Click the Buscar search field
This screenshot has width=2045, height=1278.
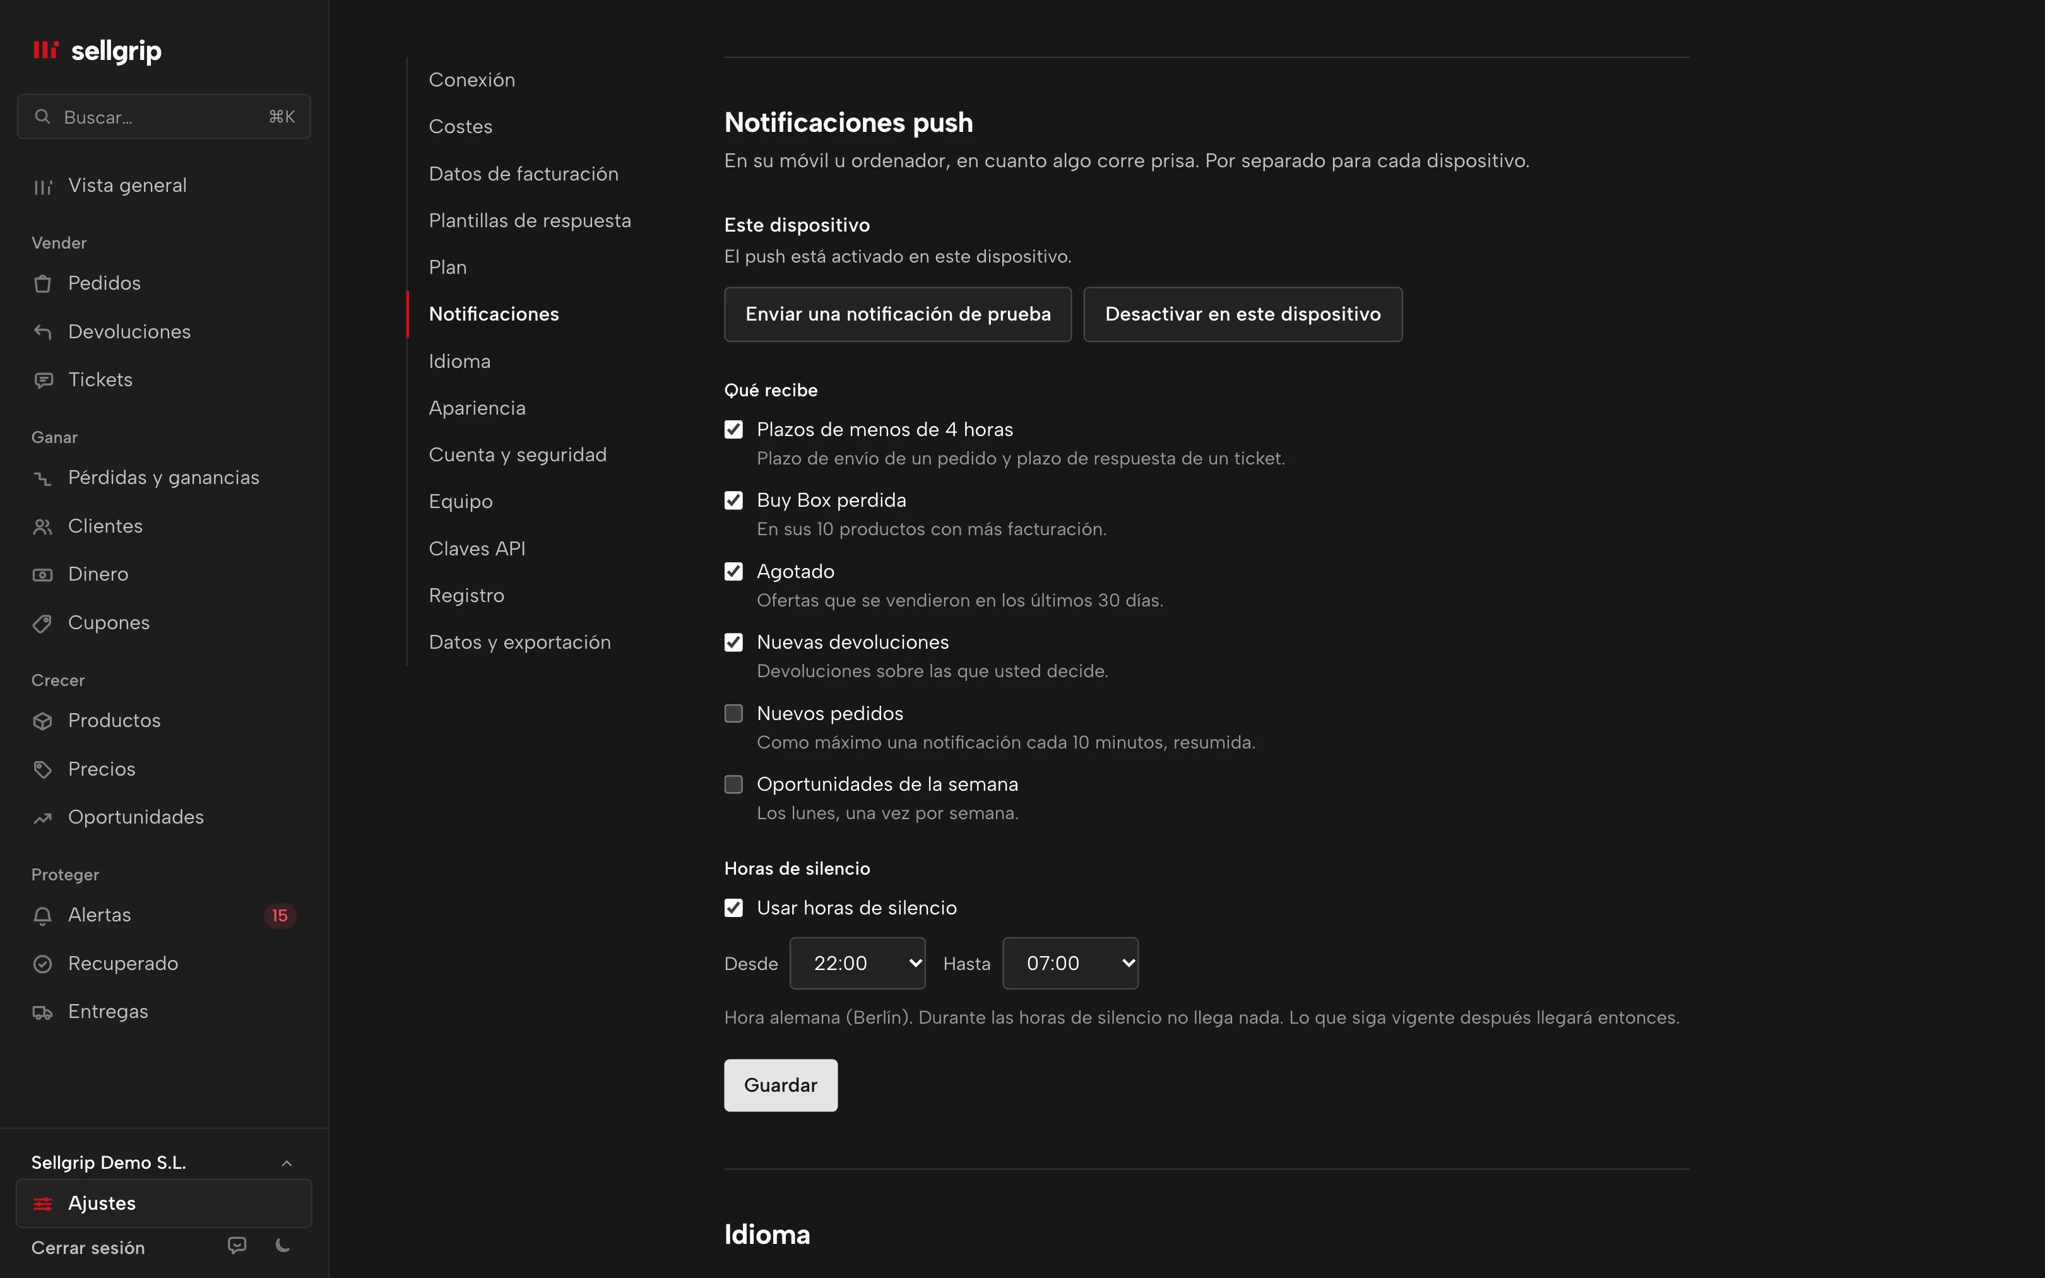pyautogui.click(x=164, y=117)
